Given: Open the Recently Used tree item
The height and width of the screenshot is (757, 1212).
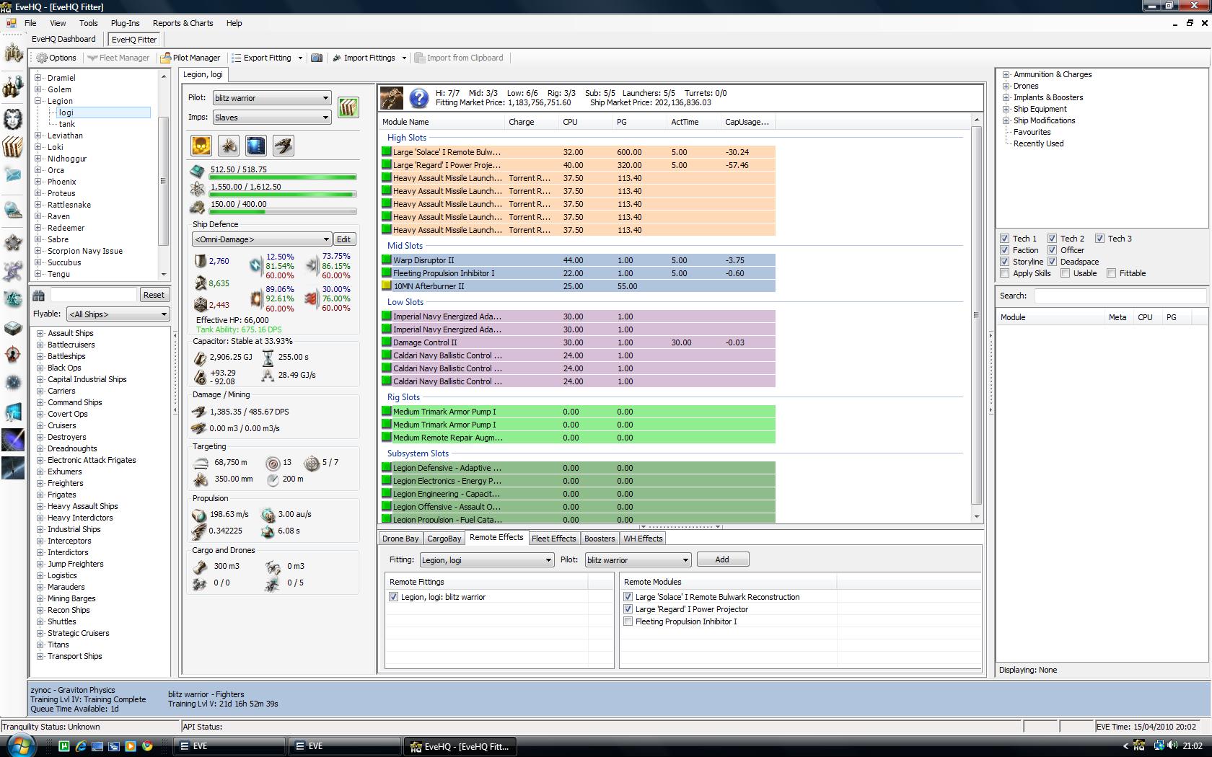Looking at the screenshot, I should (1038, 143).
